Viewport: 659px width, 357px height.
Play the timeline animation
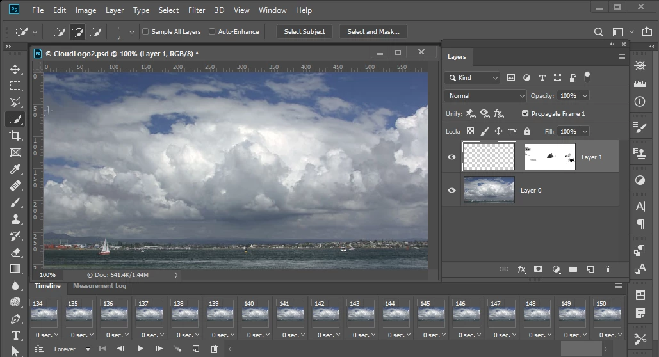pos(140,349)
